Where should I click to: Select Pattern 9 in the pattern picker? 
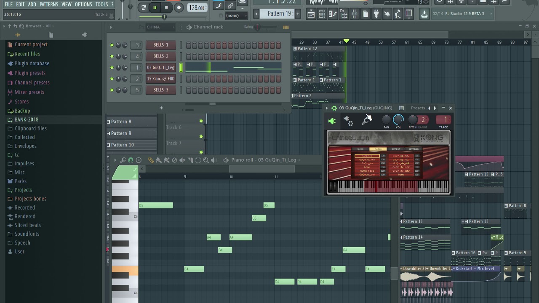(x=132, y=133)
